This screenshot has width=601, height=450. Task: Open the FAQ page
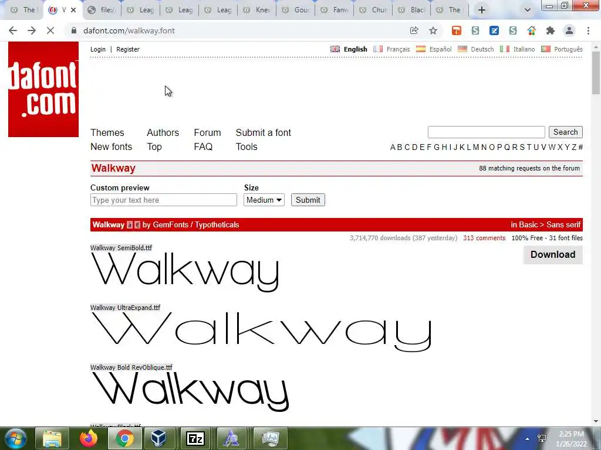coord(203,146)
